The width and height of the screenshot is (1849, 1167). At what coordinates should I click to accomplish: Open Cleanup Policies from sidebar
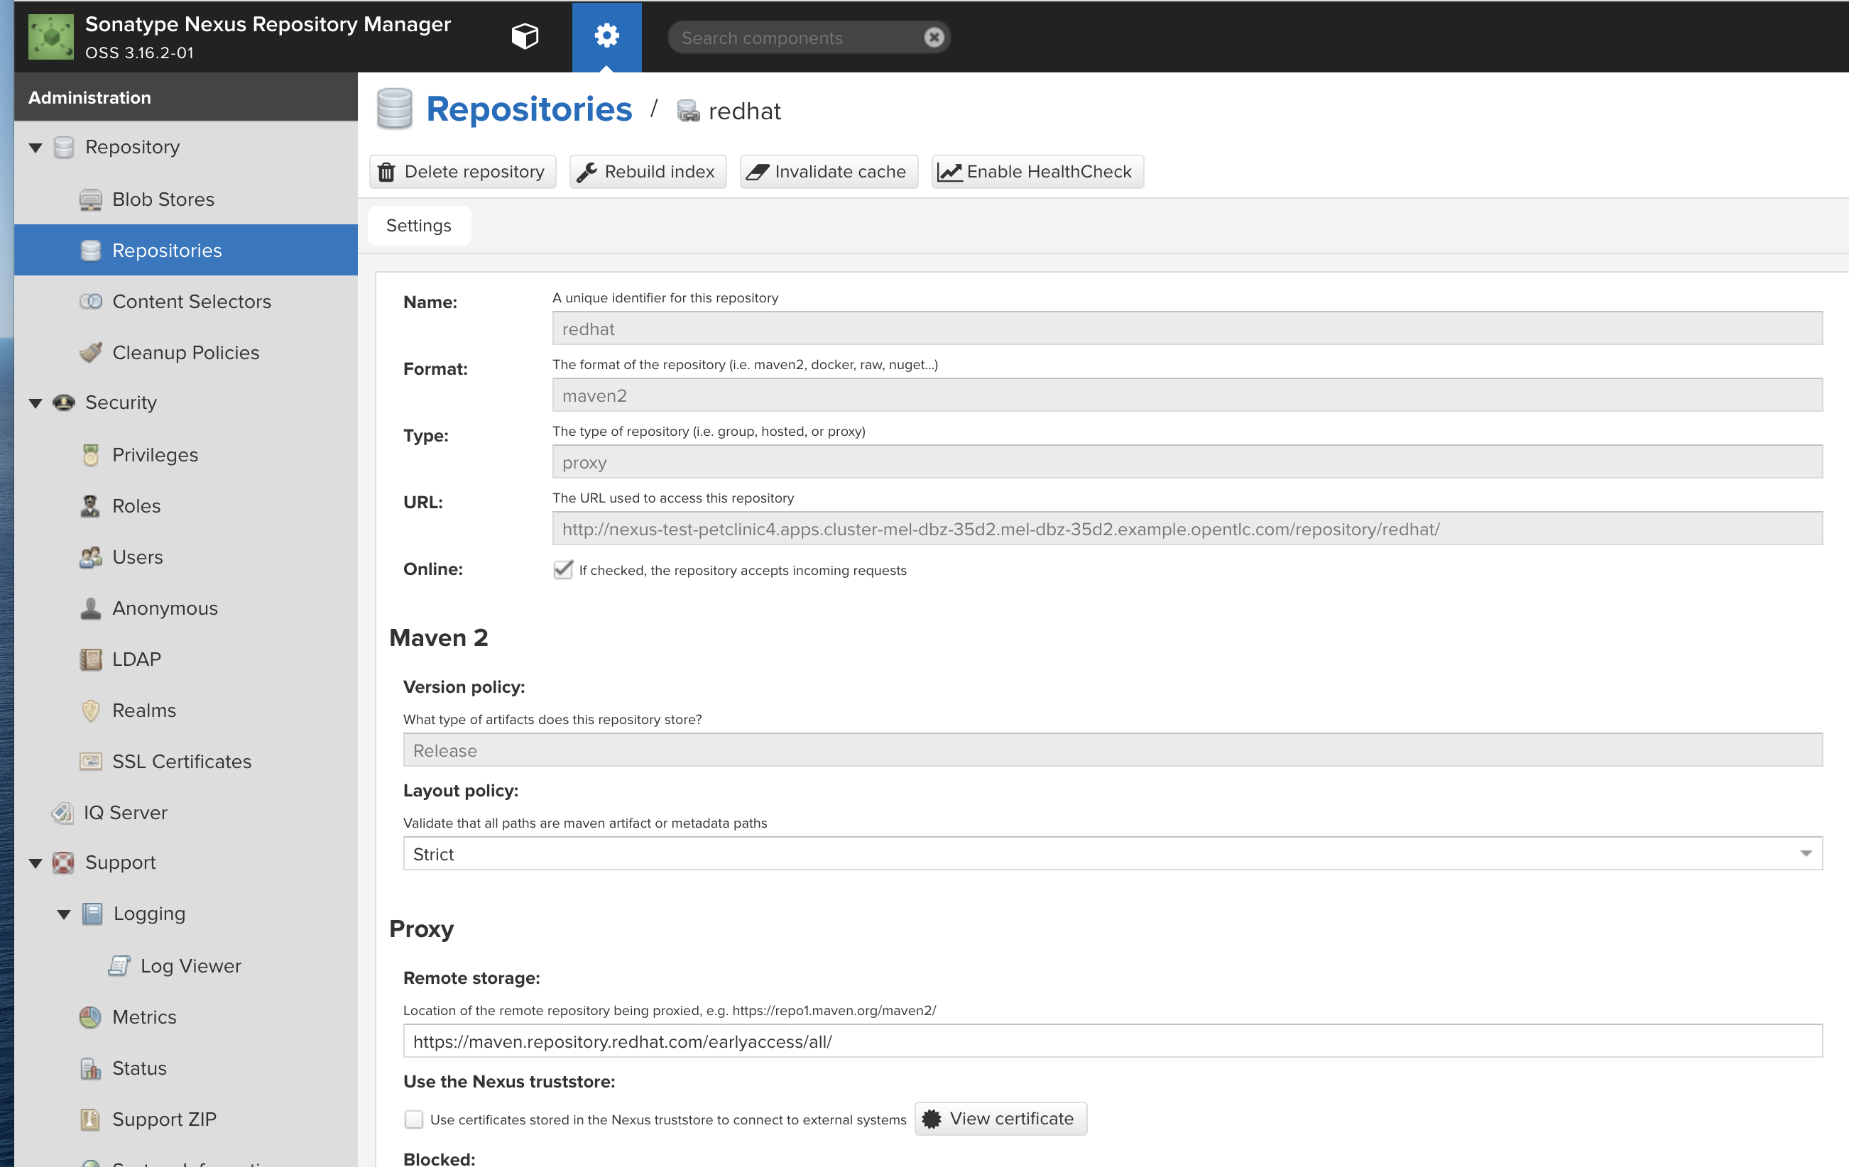click(x=185, y=352)
